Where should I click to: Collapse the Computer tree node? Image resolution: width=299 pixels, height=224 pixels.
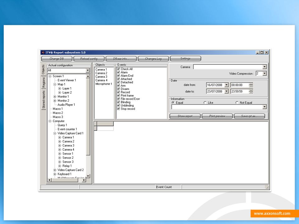point(50,121)
